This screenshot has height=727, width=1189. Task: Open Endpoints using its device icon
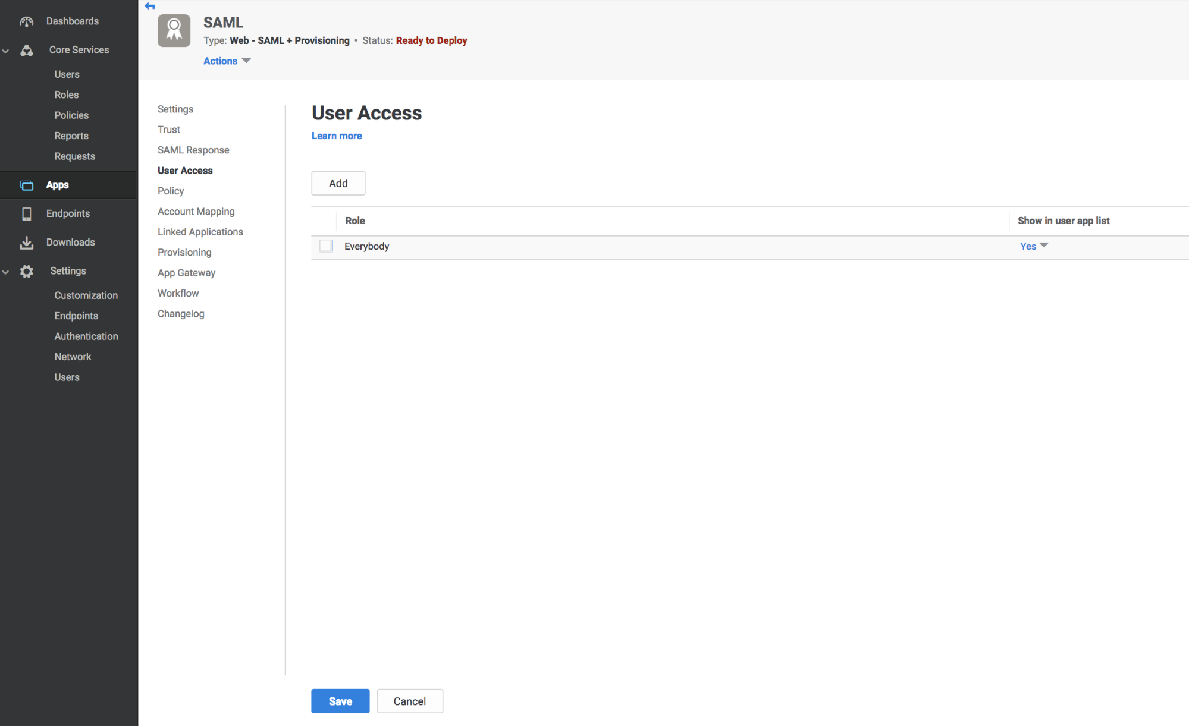27,213
